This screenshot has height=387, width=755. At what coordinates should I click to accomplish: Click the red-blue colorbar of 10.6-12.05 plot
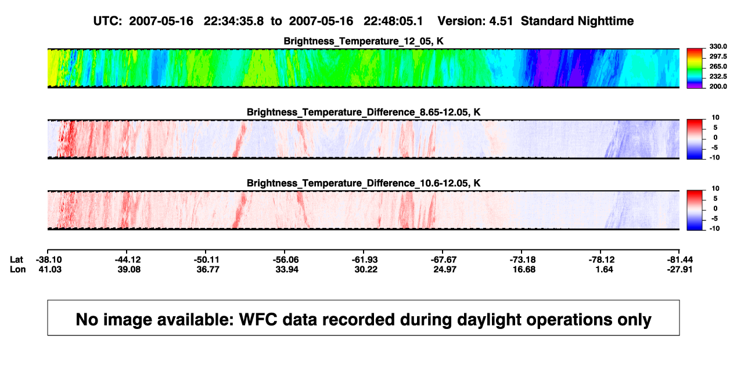tap(695, 210)
